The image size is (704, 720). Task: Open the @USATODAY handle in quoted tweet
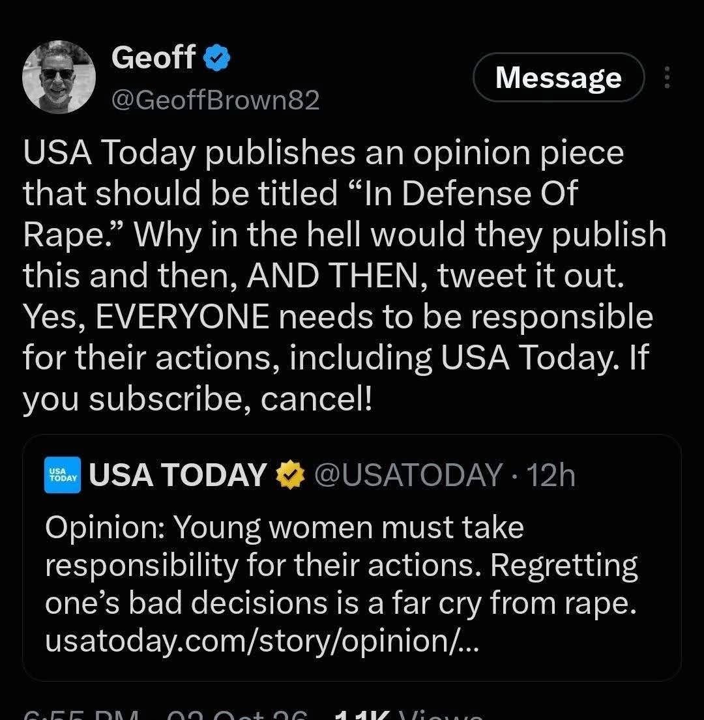pyautogui.click(x=408, y=475)
